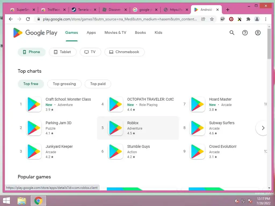Click Junkyard Keeper app icon
275x206 pixels.
pyautogui.click(x=34, y=152)
